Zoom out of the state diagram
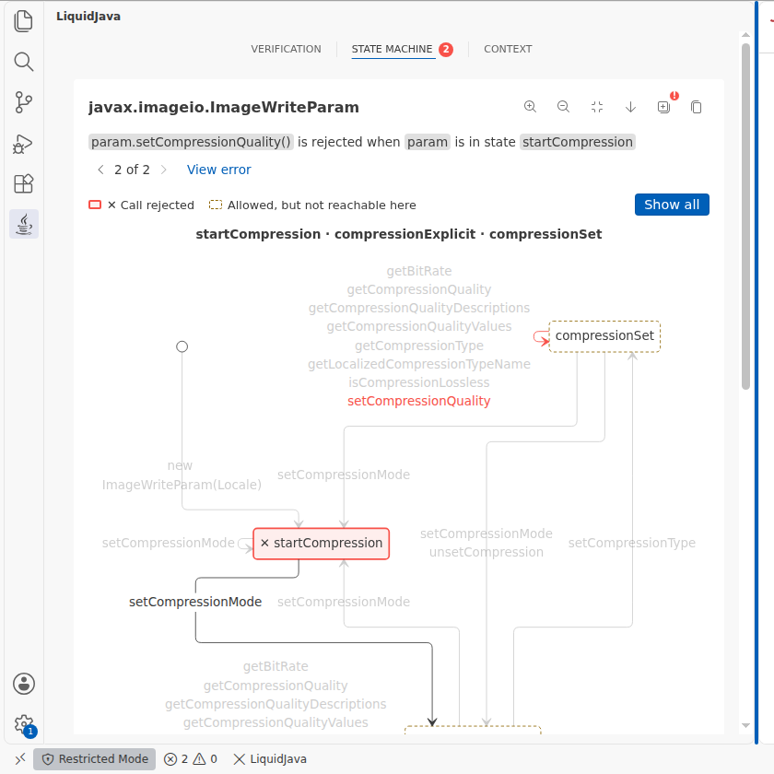Image resolution: width=774 pixels, height=774 pixels. point(563,107)
